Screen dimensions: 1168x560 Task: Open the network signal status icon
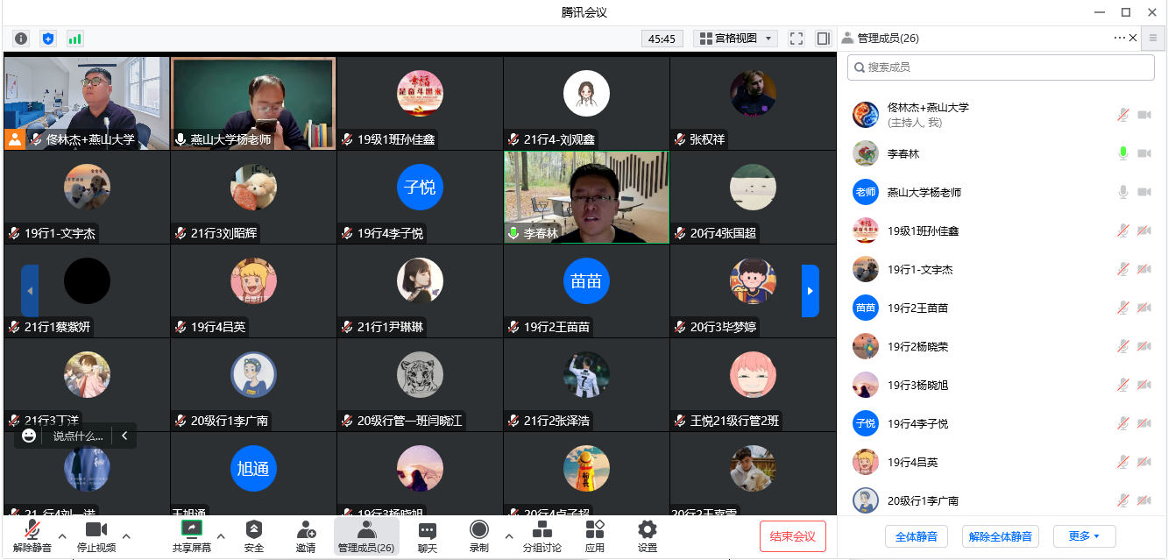74,39
